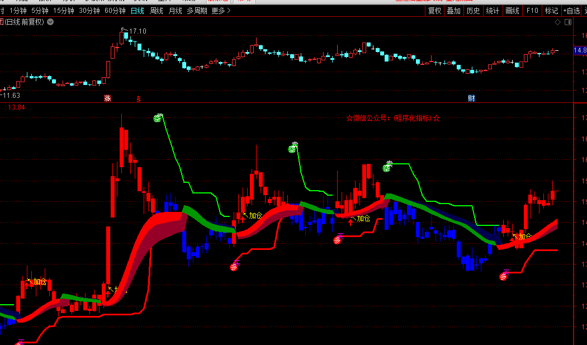Select the 画线 drawing tools button
Image resolution: width=587 pixels, height=345 pixels.
click(512, 11)
